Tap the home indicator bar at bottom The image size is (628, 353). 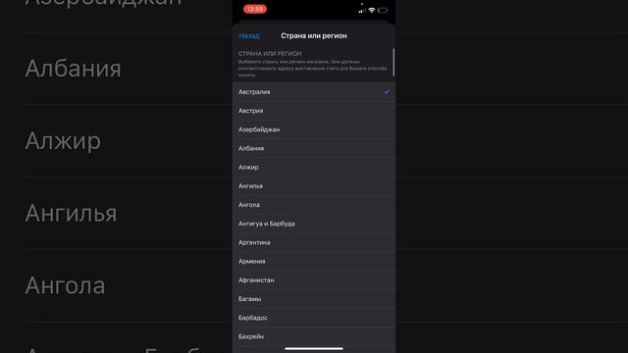(x=314, y=349)
